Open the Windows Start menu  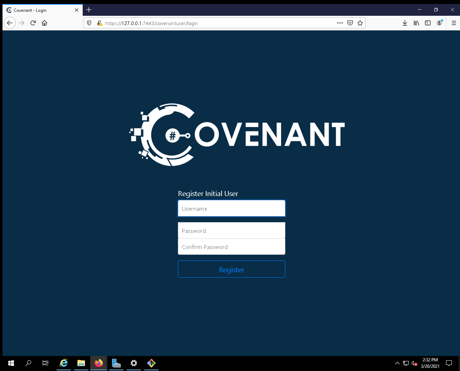[x=11, y=363]
